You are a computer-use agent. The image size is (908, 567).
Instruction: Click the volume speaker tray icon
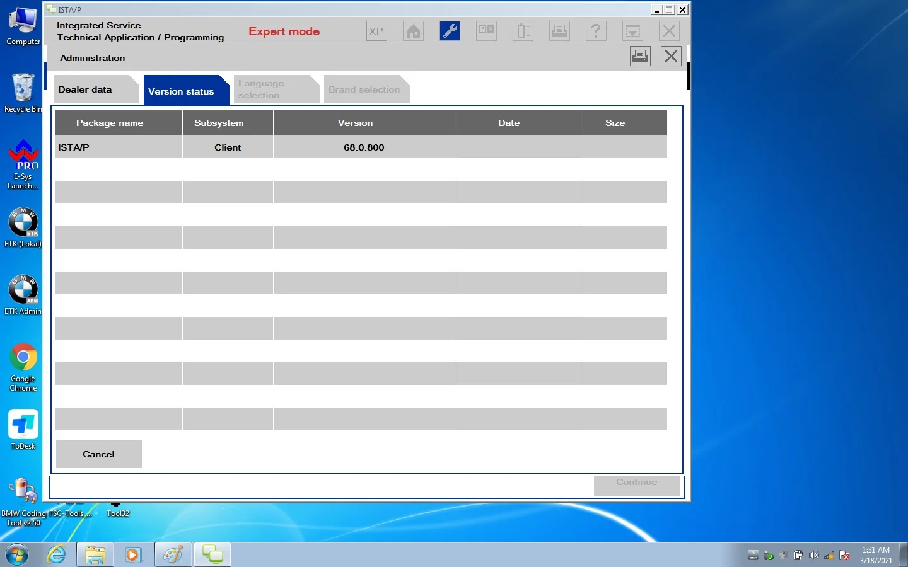pos(814,555)
